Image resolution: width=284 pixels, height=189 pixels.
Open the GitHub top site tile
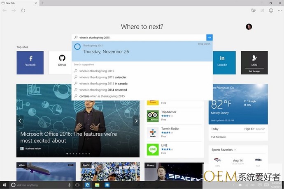pos(62,62)
